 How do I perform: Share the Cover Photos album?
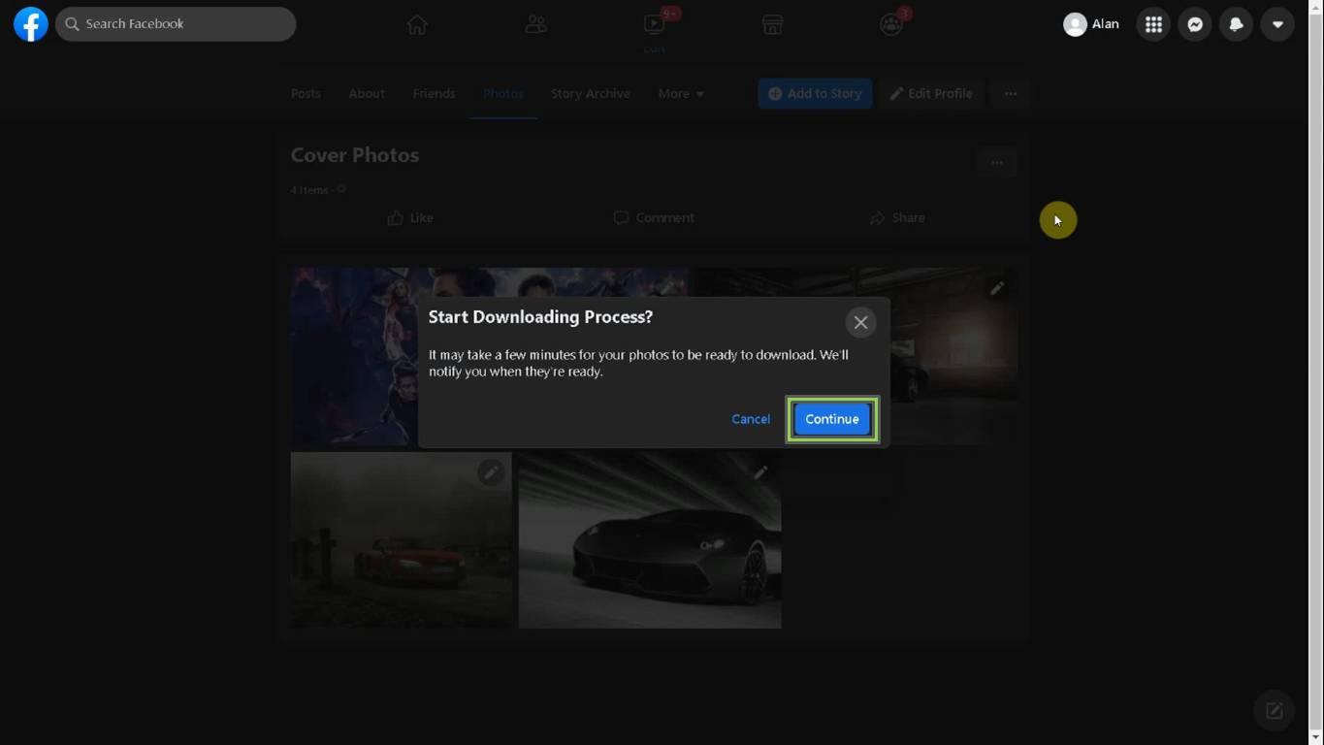897,218
